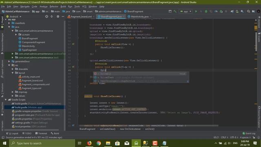Click the Sync Project with Gradle icon
This screenshot has width=261, height=147.
(x=232, y=11)
